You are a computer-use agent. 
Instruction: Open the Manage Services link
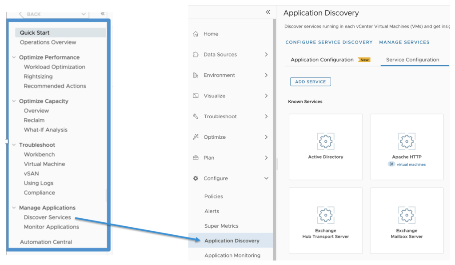pos(404,42)
